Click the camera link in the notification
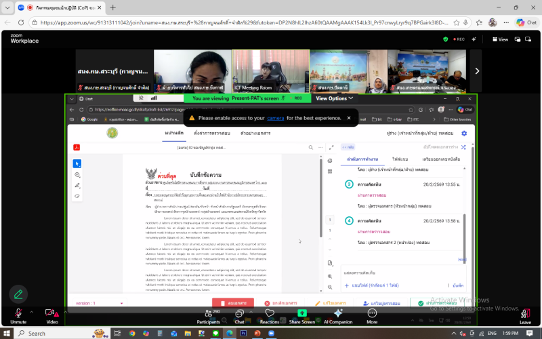This screenshot has height=339, width=542. (x=275, y=118)
